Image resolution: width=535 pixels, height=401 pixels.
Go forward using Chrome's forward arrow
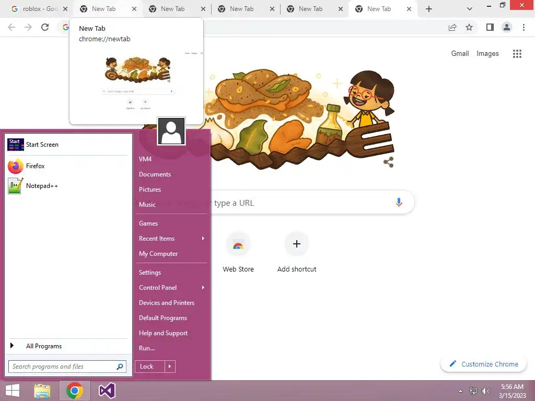[x=28, y=27]
